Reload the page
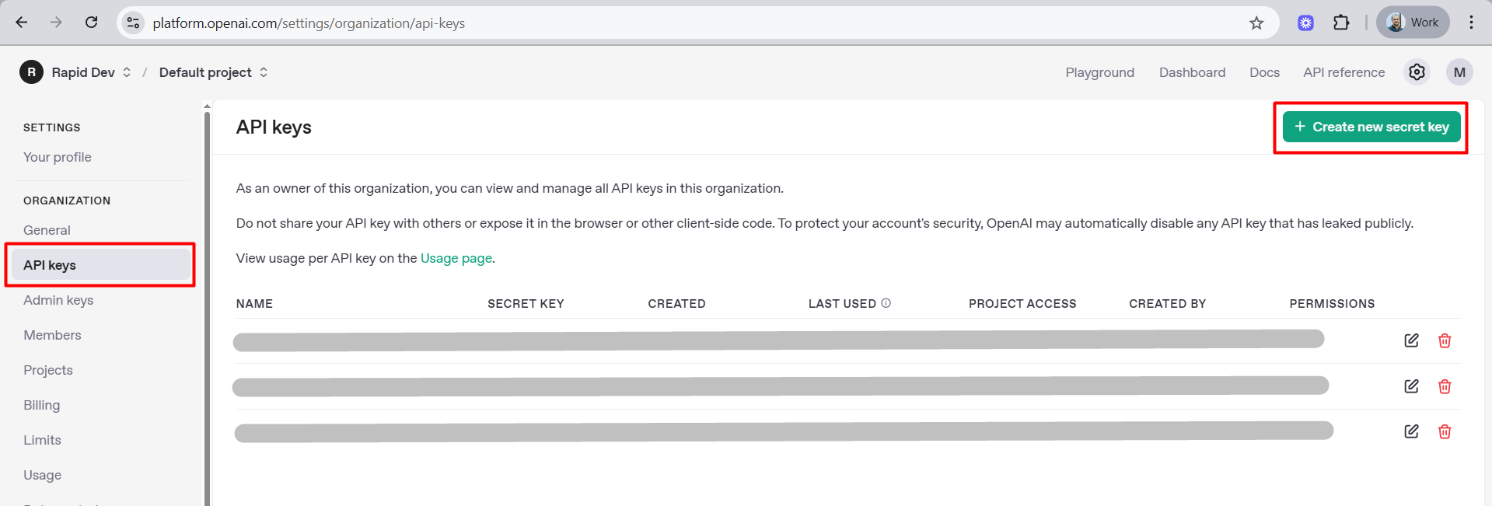This screenshot has width=1492, height=506. (x=92, y=23)
